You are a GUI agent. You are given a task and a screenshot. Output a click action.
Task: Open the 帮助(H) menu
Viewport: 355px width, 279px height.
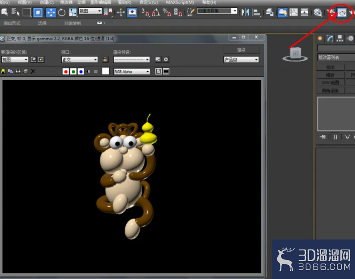[x=209, y=2]
